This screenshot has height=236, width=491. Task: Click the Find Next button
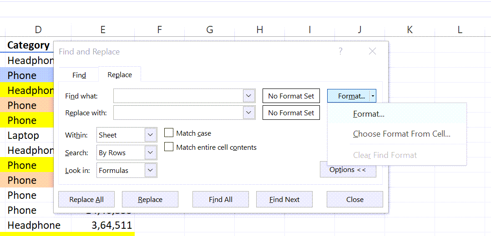point(284,199)
